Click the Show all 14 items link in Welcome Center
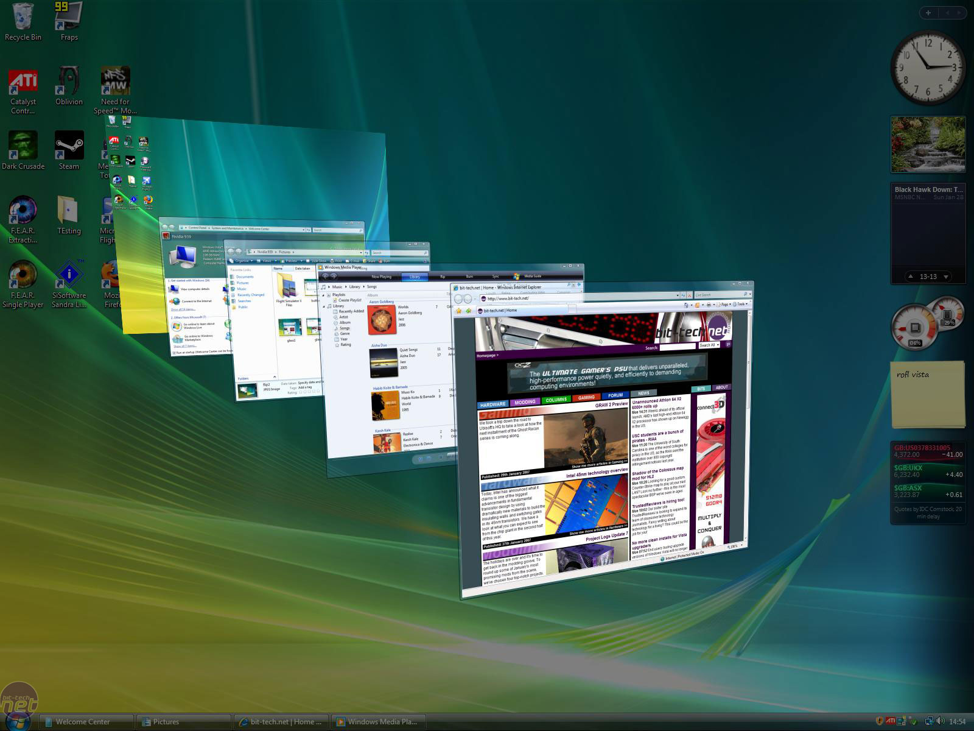 tap(183, 309)
